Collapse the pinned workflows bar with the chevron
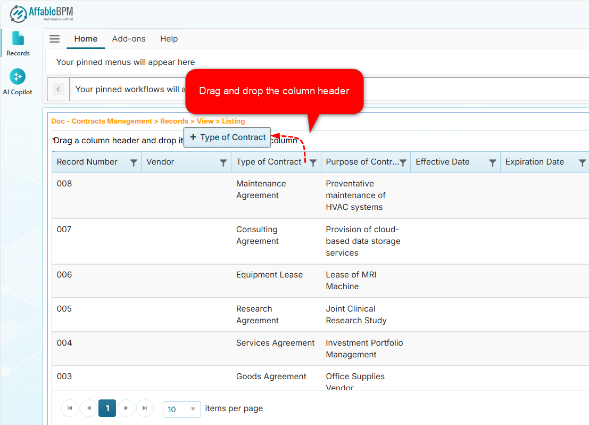589x425 pixels. pos(58,89)
